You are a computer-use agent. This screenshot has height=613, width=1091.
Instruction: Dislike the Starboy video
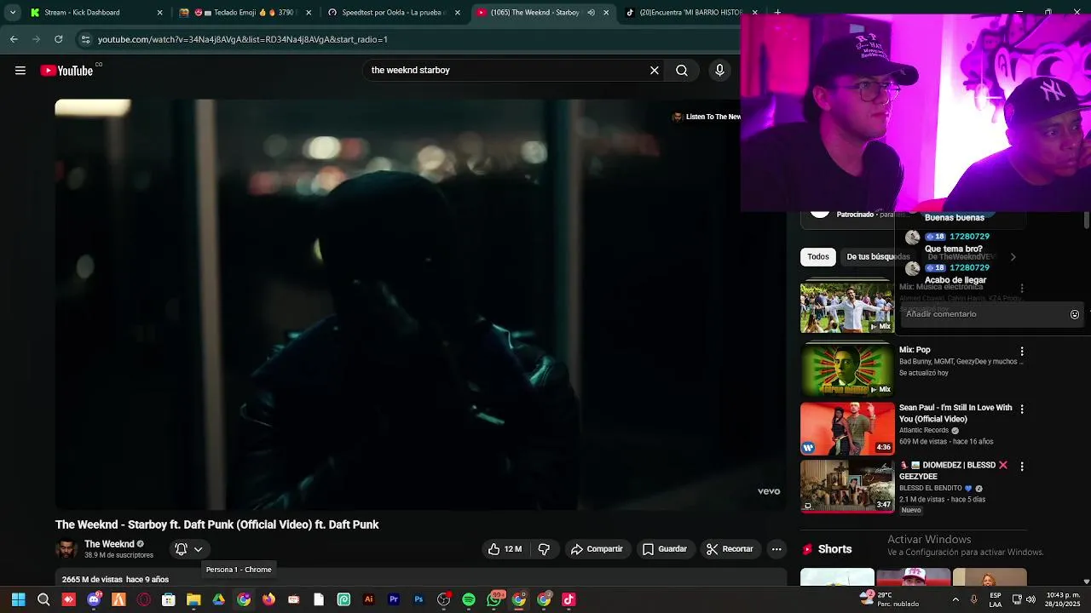(544, 549)
